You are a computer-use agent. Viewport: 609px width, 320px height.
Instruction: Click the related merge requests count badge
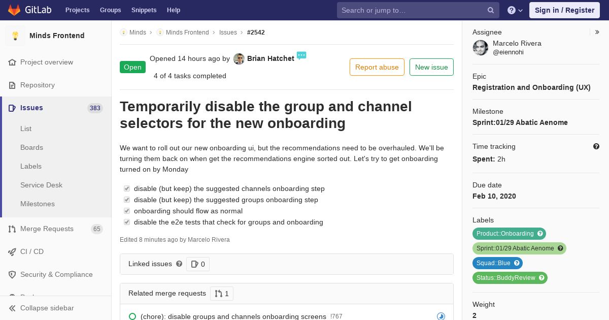click(222, 294)
